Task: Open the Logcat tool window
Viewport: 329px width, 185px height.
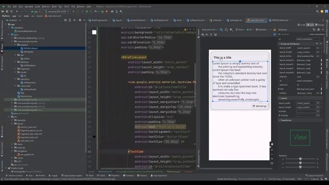Action: (53, 176)
